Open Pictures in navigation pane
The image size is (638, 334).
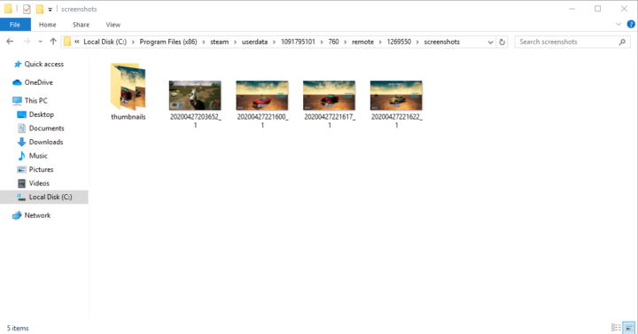click(41, 169)
